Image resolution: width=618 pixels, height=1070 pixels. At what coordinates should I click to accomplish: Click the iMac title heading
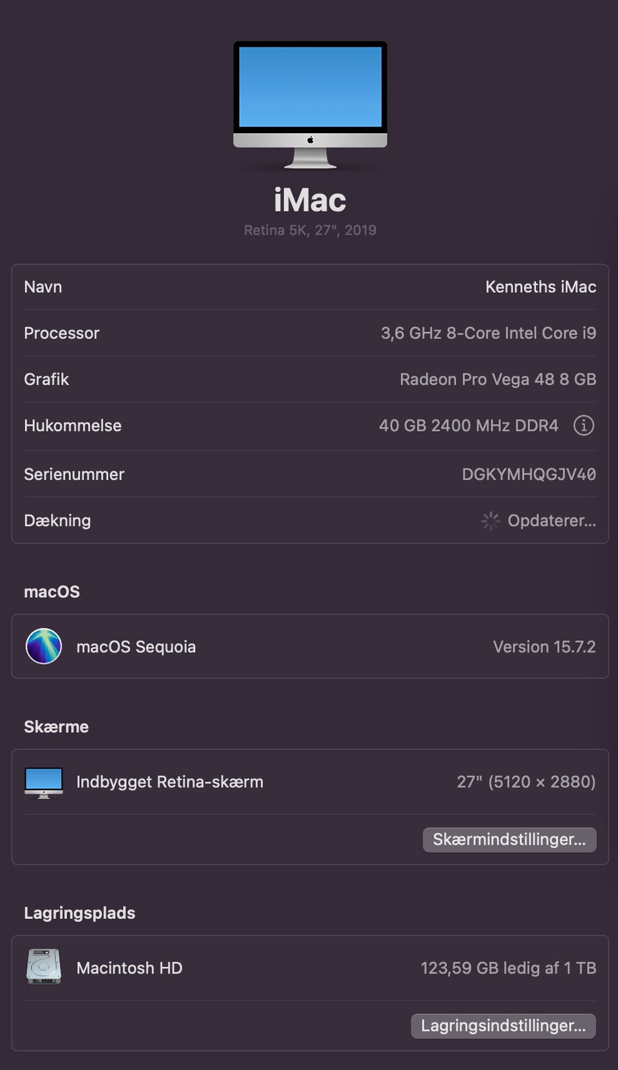point(310,200)
